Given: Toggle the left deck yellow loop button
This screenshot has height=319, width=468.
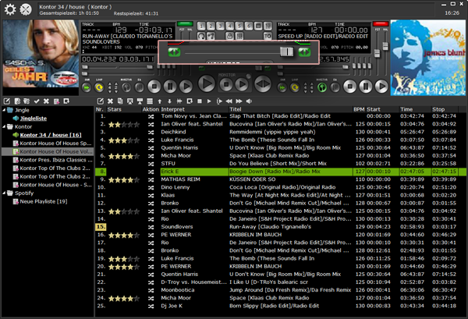Looking at the screenshot, I should pyautogui.click(x=99, y=87).
